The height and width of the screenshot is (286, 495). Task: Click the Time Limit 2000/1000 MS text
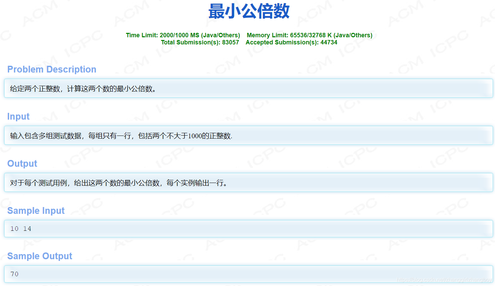coord(183,35)
